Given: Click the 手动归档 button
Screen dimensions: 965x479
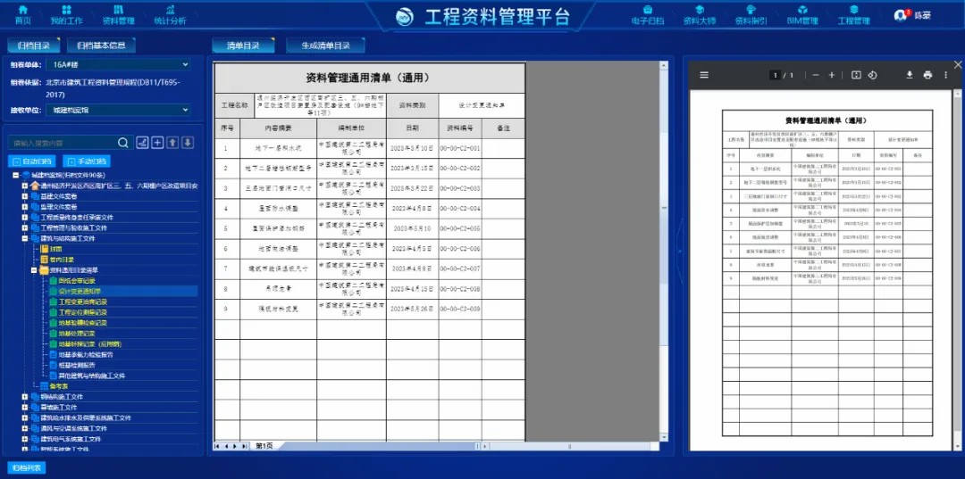Looking at the screenshot, I should pos(86,161).
